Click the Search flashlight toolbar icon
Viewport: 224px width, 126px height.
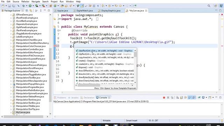click(71, 6)
